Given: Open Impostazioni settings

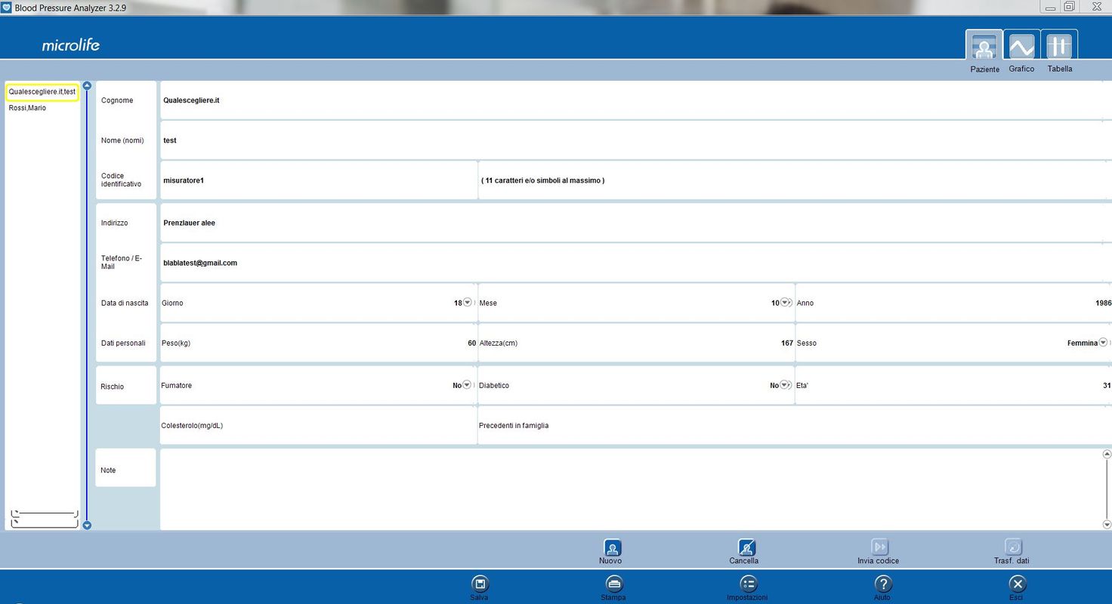Looking at the screenshot, I should 748,584.
